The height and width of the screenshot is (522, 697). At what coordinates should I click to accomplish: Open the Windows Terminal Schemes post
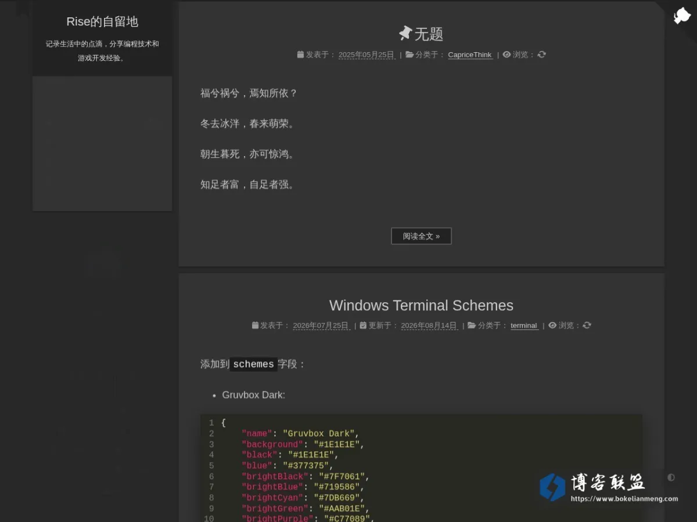(x=421, y=306)
